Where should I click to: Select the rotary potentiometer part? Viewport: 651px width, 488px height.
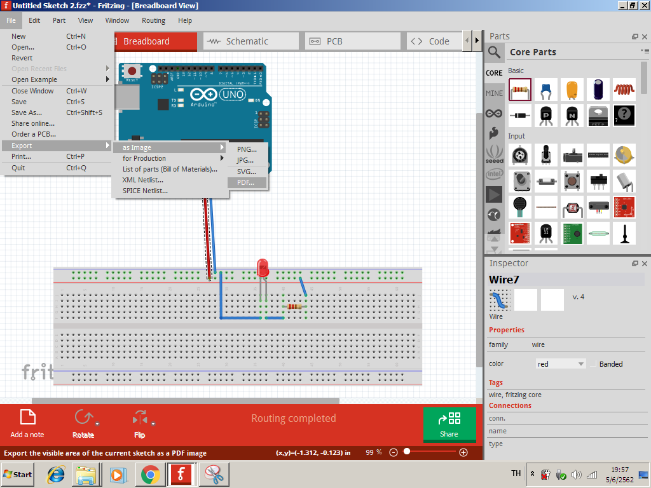[520, 155]
